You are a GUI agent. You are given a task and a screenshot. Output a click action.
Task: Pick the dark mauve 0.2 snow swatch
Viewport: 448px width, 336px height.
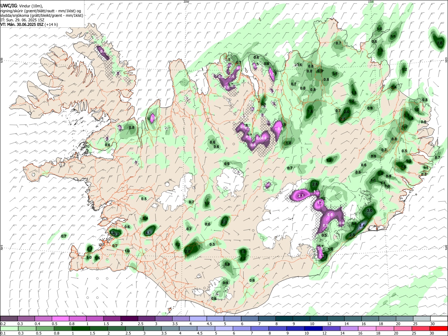[9, 318]
